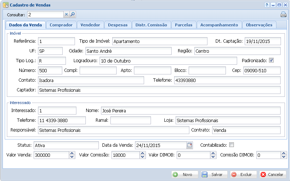Uncheck the Padronizado checkbox
The width and height of the screenshot is (290, 181).
coord(271,60)
